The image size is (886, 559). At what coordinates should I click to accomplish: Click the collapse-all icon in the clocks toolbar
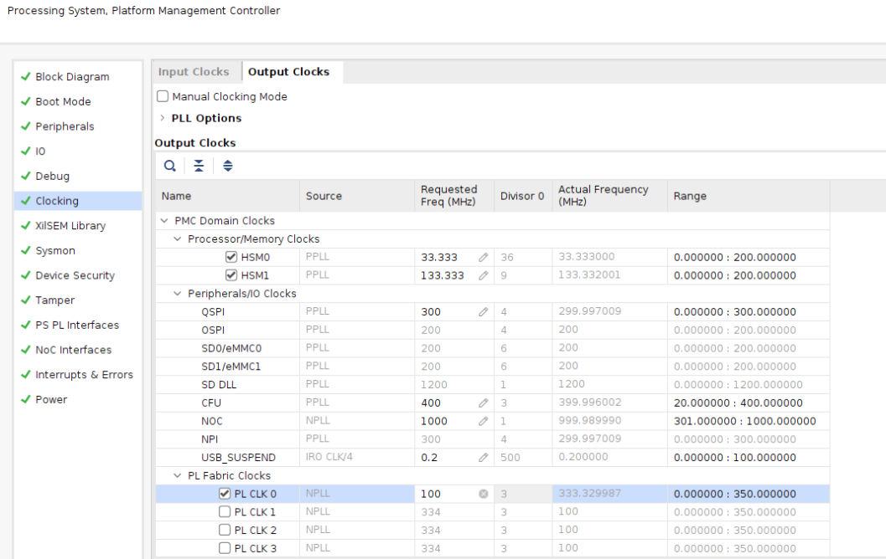point(199,166)
